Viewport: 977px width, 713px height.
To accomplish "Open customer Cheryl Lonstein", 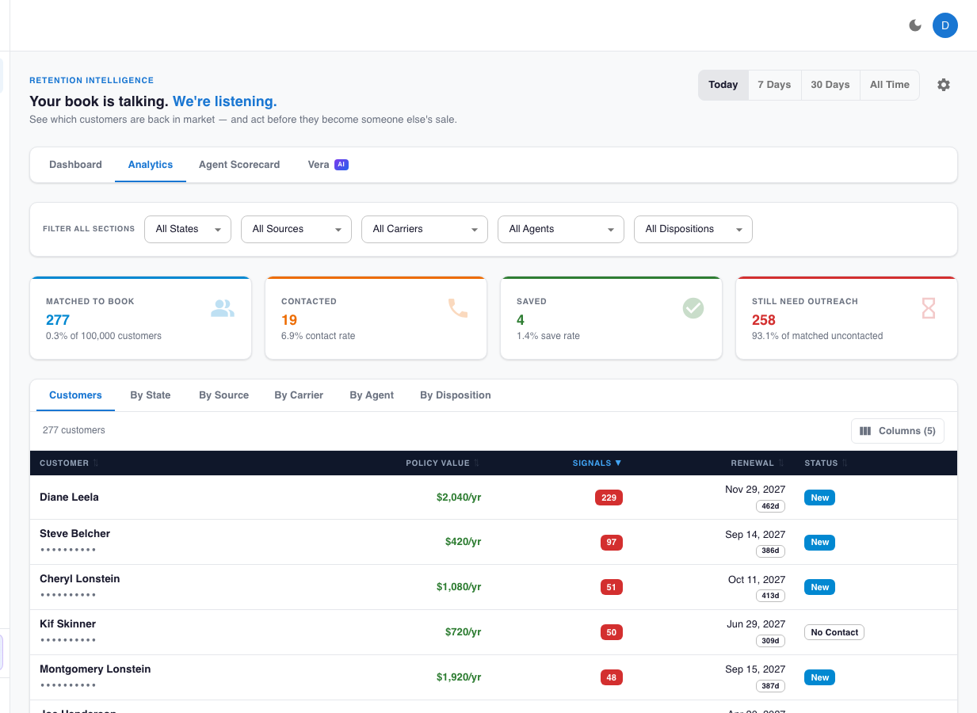I will coord(79,579).
